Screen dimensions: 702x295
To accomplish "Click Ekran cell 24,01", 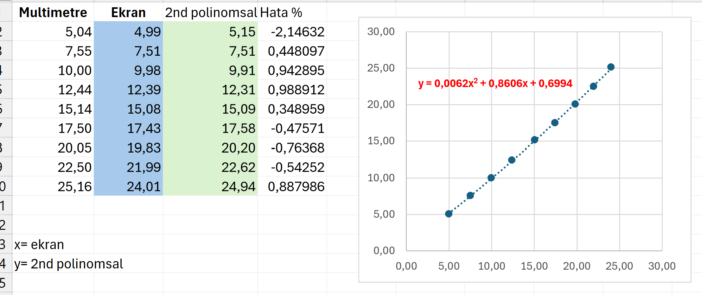I will (x=128, y=186).
